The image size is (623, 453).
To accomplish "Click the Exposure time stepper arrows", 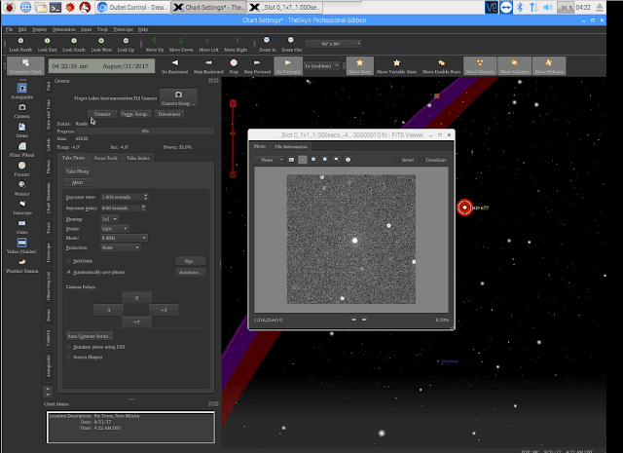I will (x=145, y=197).
